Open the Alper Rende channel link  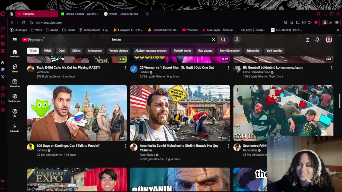click(x=147, y=155)
